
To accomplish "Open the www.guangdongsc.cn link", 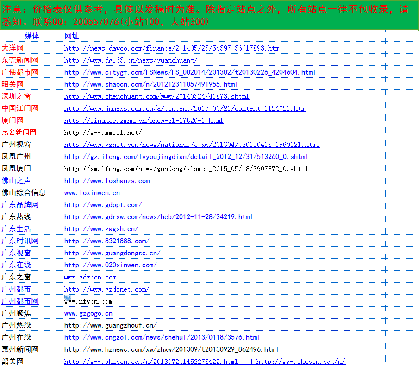I will click(113, 253).
